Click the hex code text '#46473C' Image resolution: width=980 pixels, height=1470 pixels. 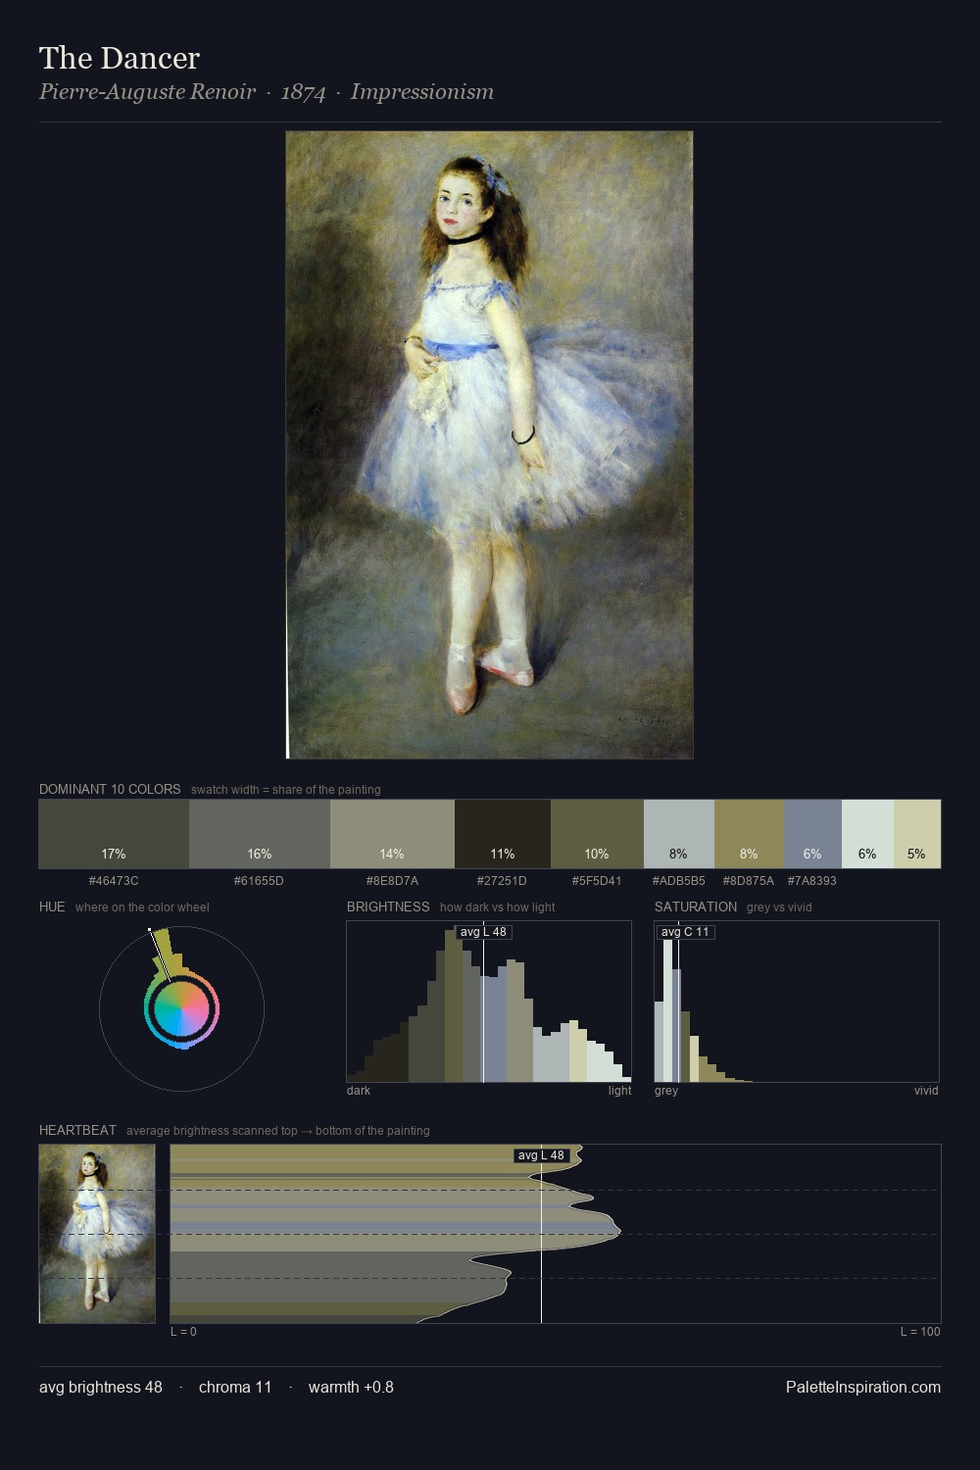114,880
